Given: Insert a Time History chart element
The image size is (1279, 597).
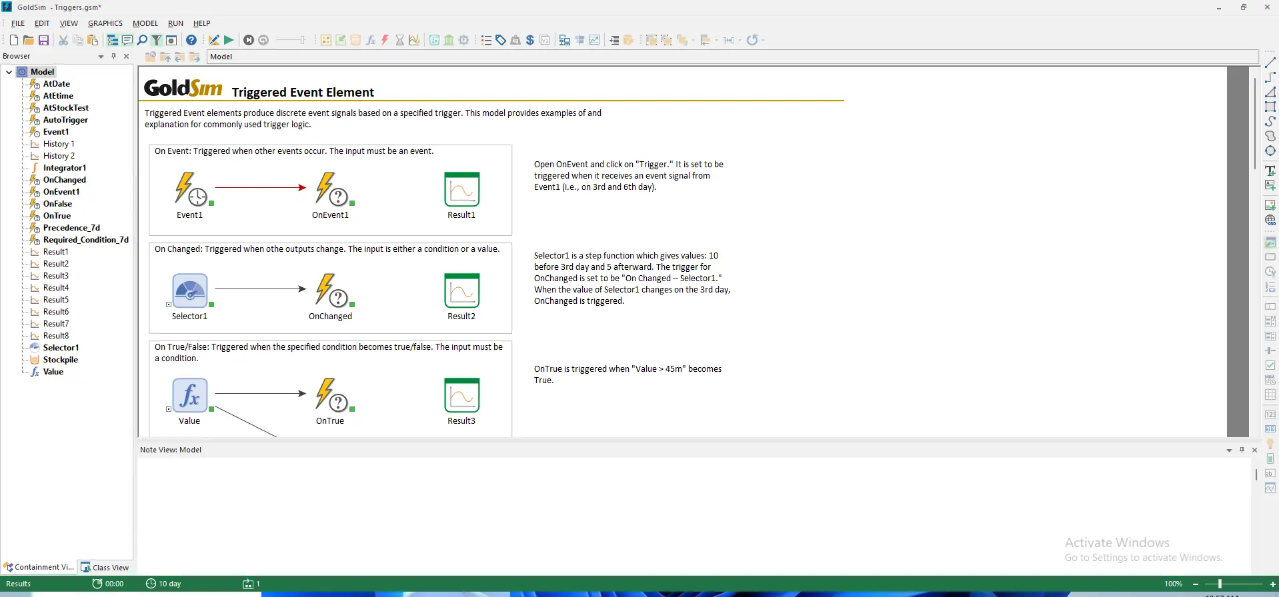Looking at the screenshot, I should point(415,40).
